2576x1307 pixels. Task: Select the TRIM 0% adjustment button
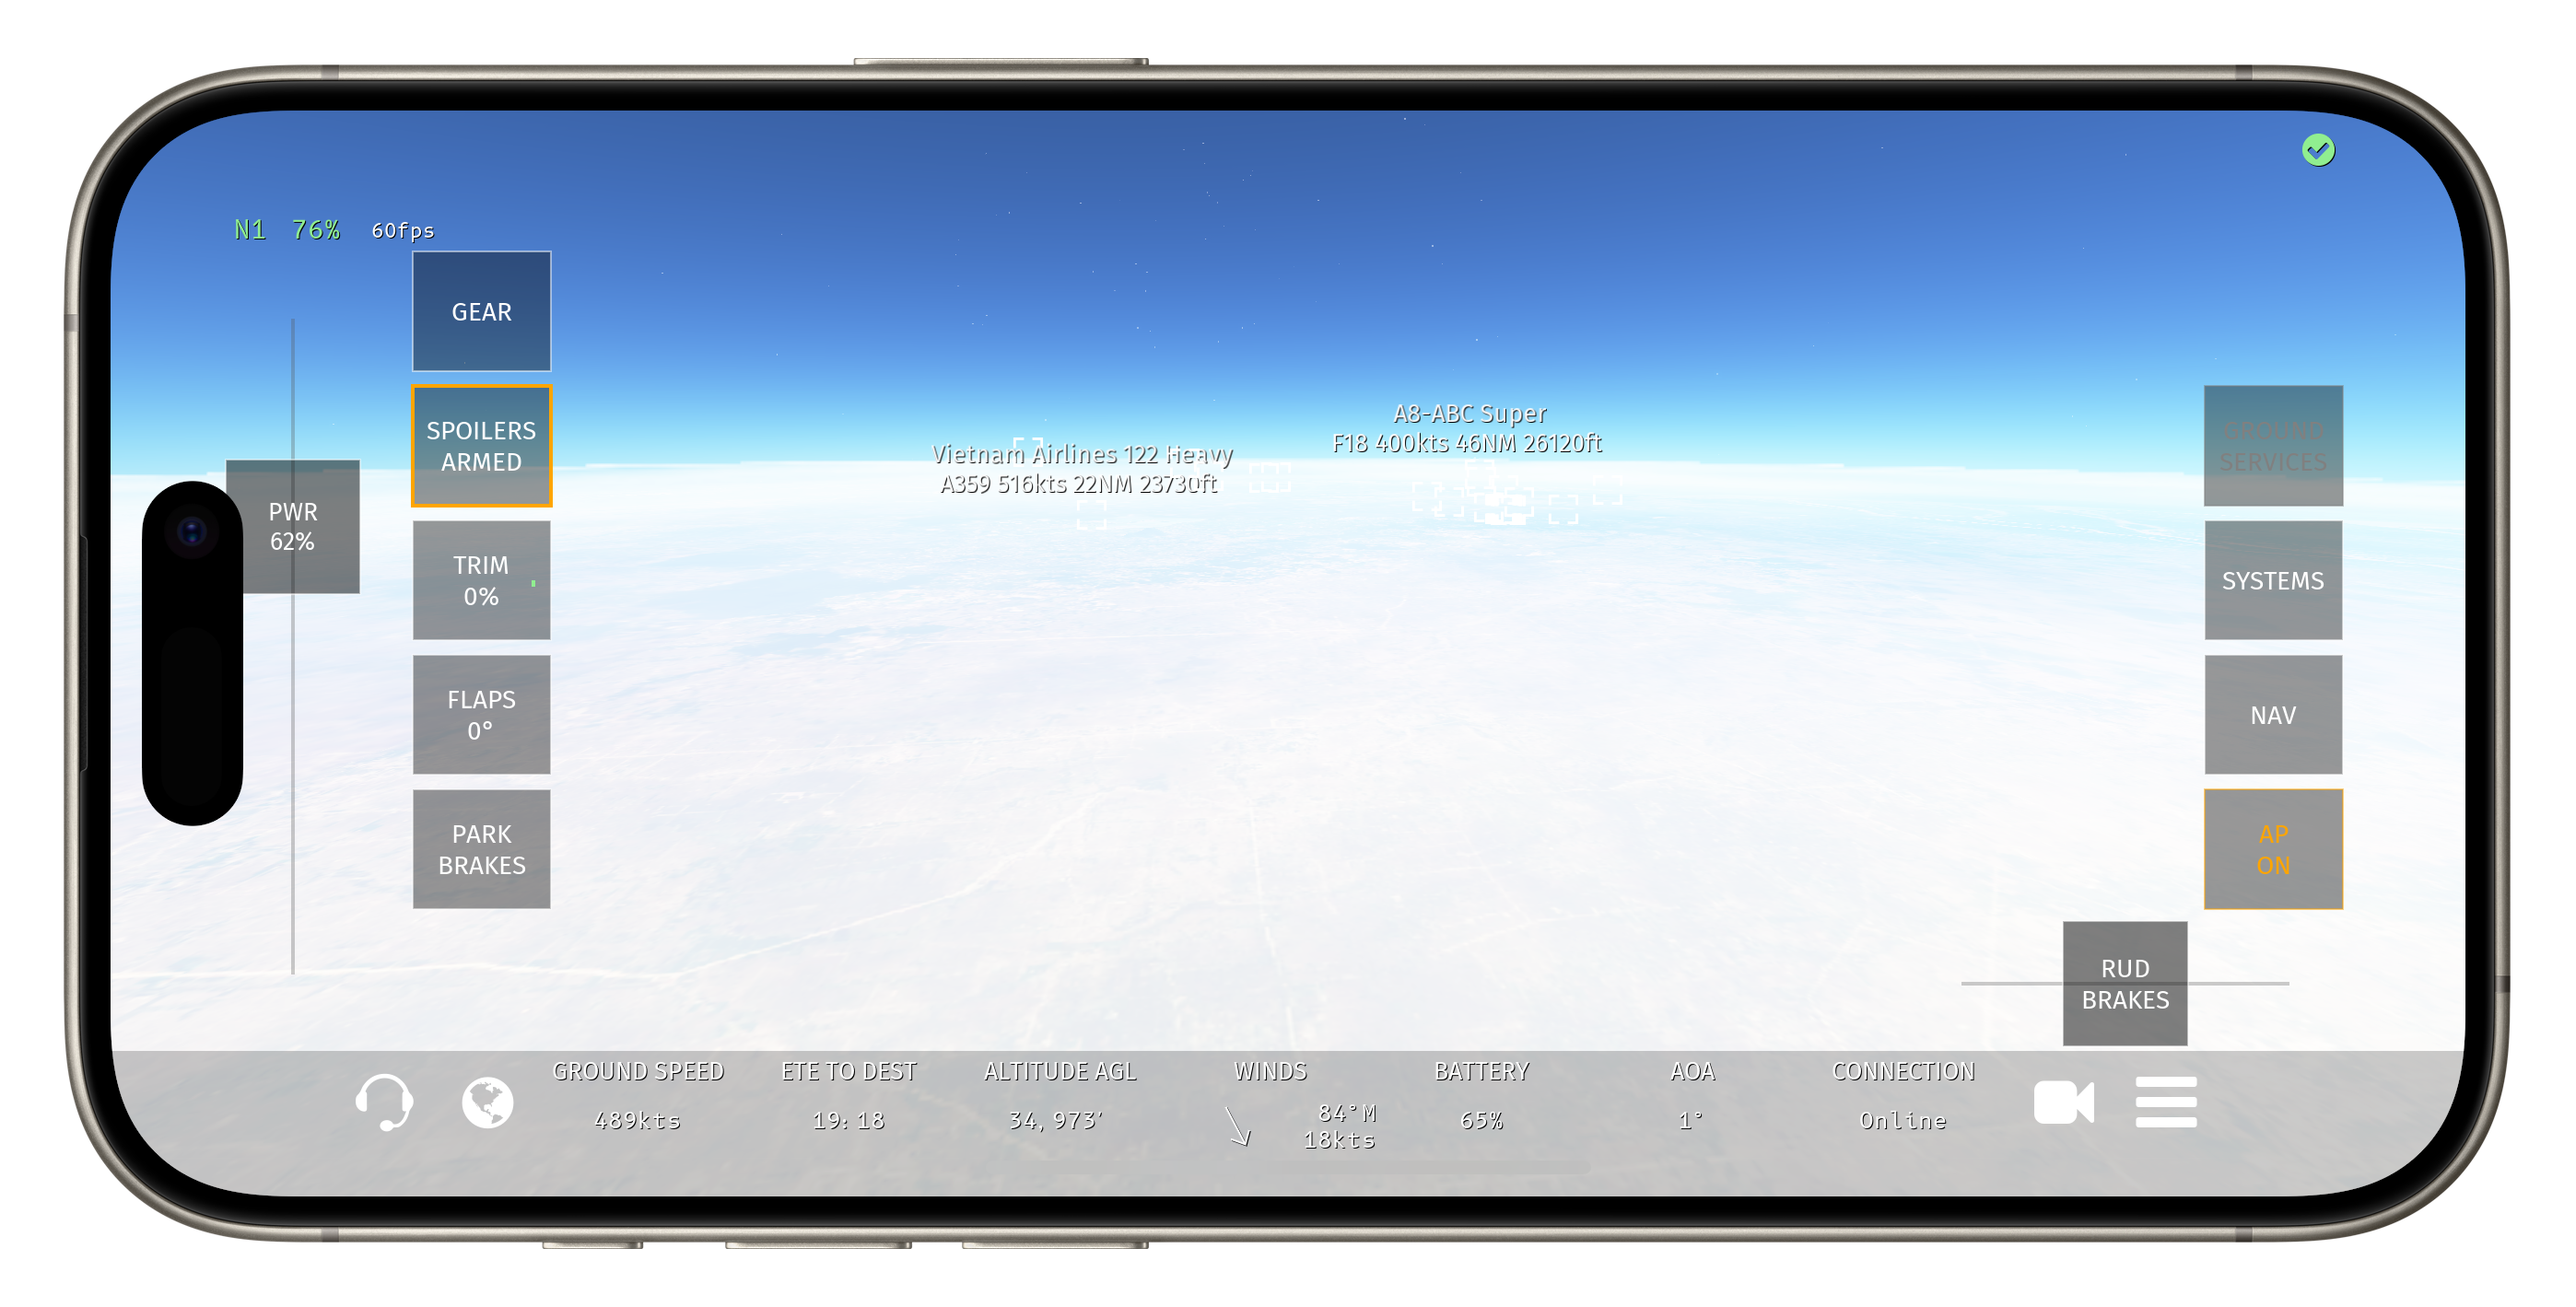click(x=482, y=580)
